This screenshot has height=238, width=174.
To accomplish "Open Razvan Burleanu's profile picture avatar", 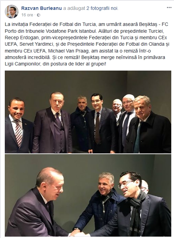I will point(12,12).
